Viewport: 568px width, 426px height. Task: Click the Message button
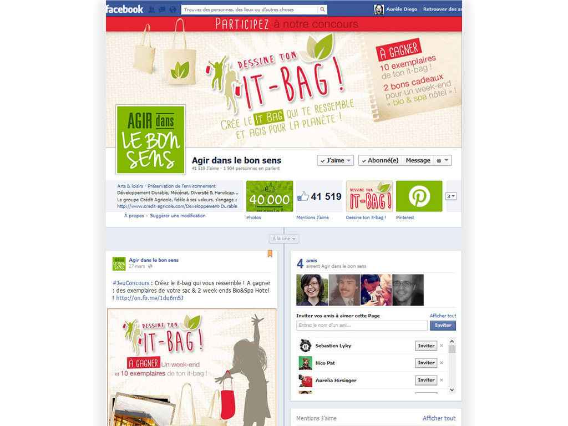[418, 160]
